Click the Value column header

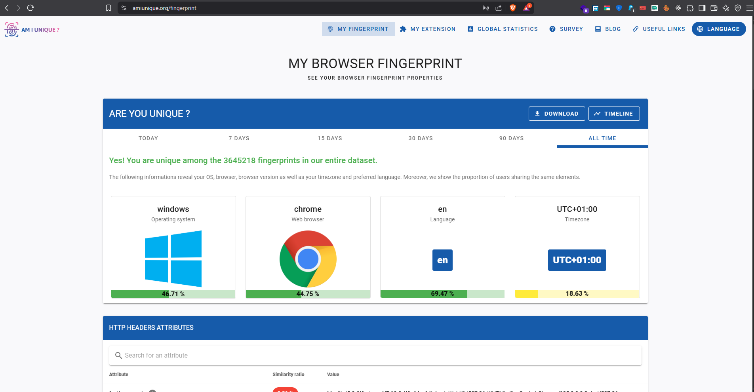click(x=333, y=375)
